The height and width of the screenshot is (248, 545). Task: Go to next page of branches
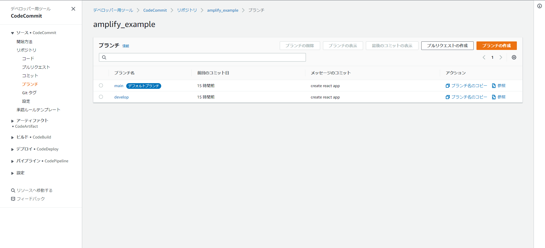[x=501, y=57]
